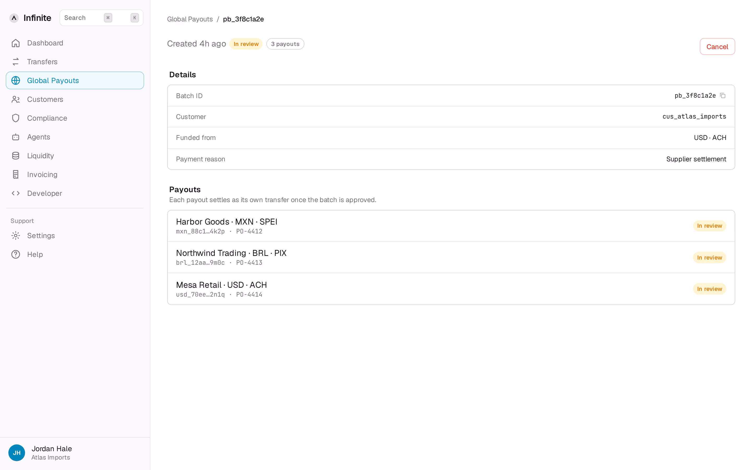Click the pb_3f8c1a2e Batch ID value
The height and width of the screenshot is (470, 752).
tap(695, 96)
